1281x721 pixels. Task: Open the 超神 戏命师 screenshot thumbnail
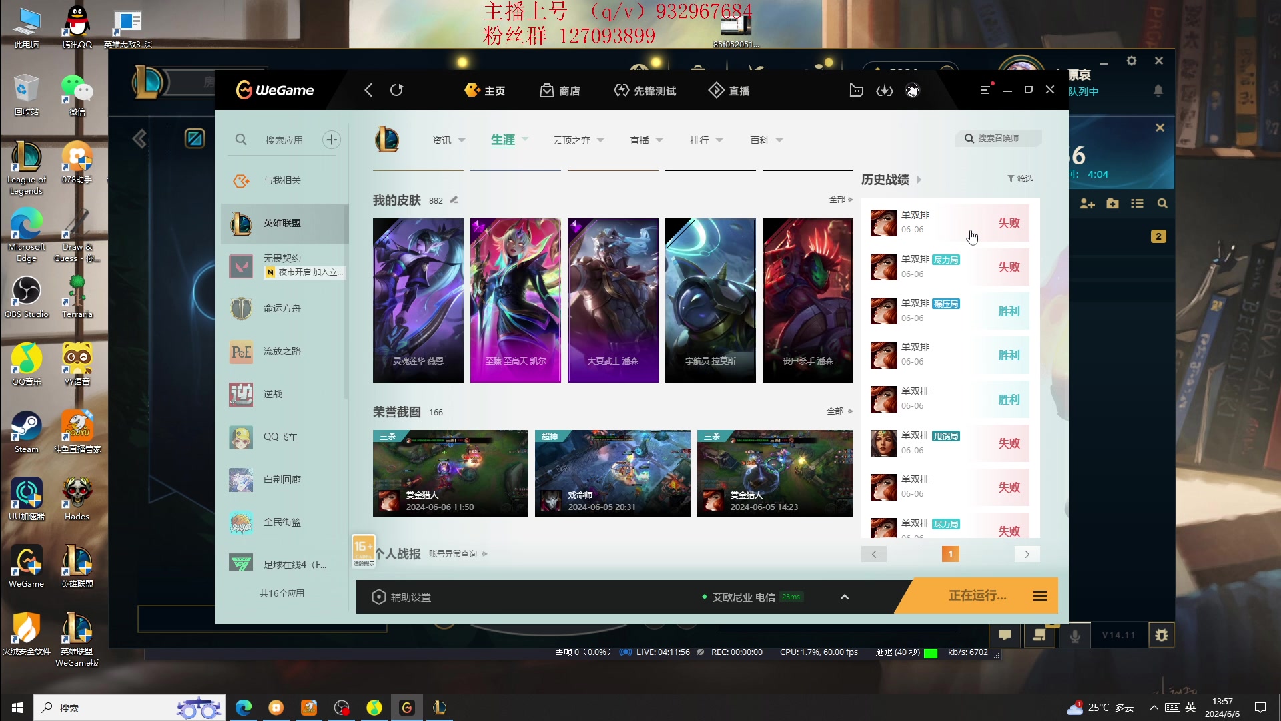pyautogui.click(x=612, y=473)
